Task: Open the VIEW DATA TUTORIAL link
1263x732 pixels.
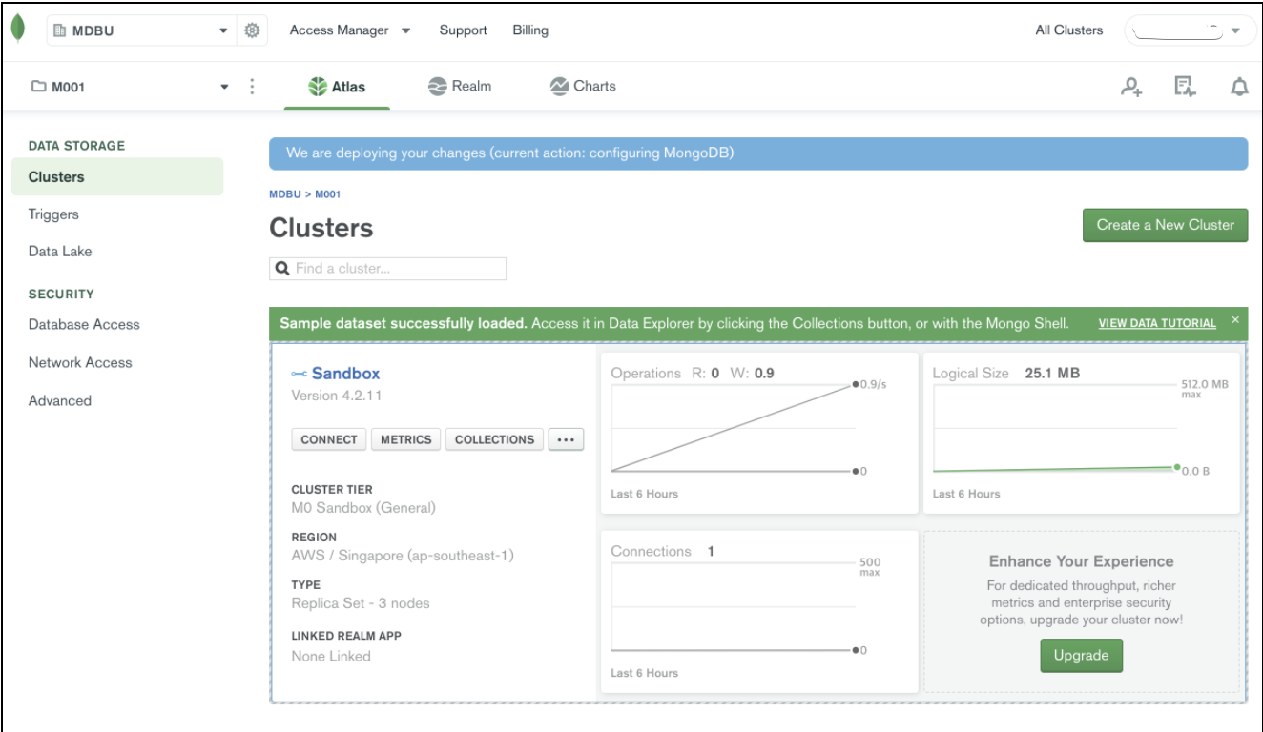Action: click(1157, 323)
